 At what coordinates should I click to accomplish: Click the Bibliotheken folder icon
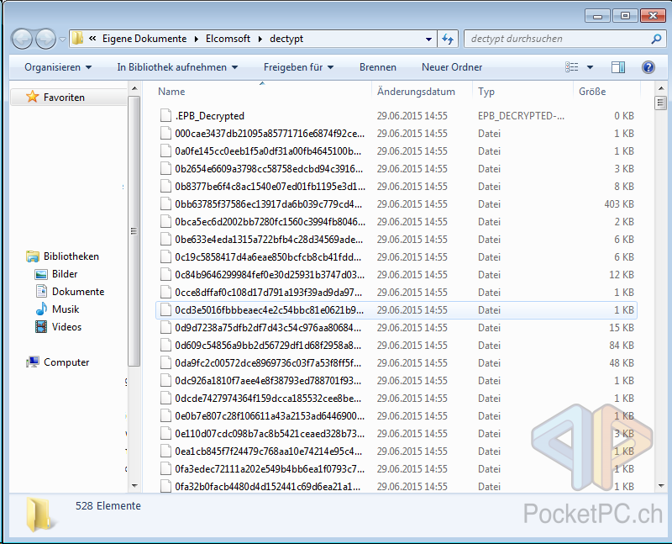tap(33, 256)
